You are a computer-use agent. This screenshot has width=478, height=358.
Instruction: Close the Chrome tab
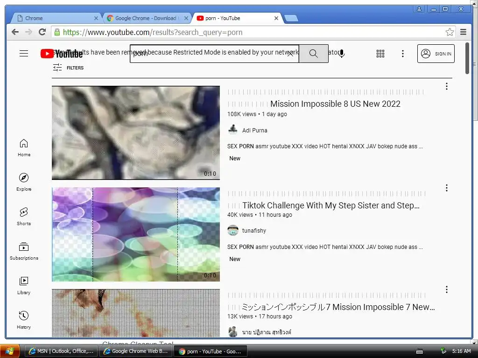pos(96,18)
